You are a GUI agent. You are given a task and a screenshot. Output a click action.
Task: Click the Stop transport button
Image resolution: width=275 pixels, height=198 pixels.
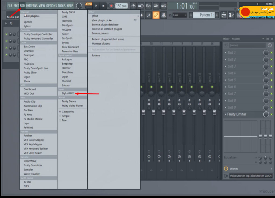point(103,6)
